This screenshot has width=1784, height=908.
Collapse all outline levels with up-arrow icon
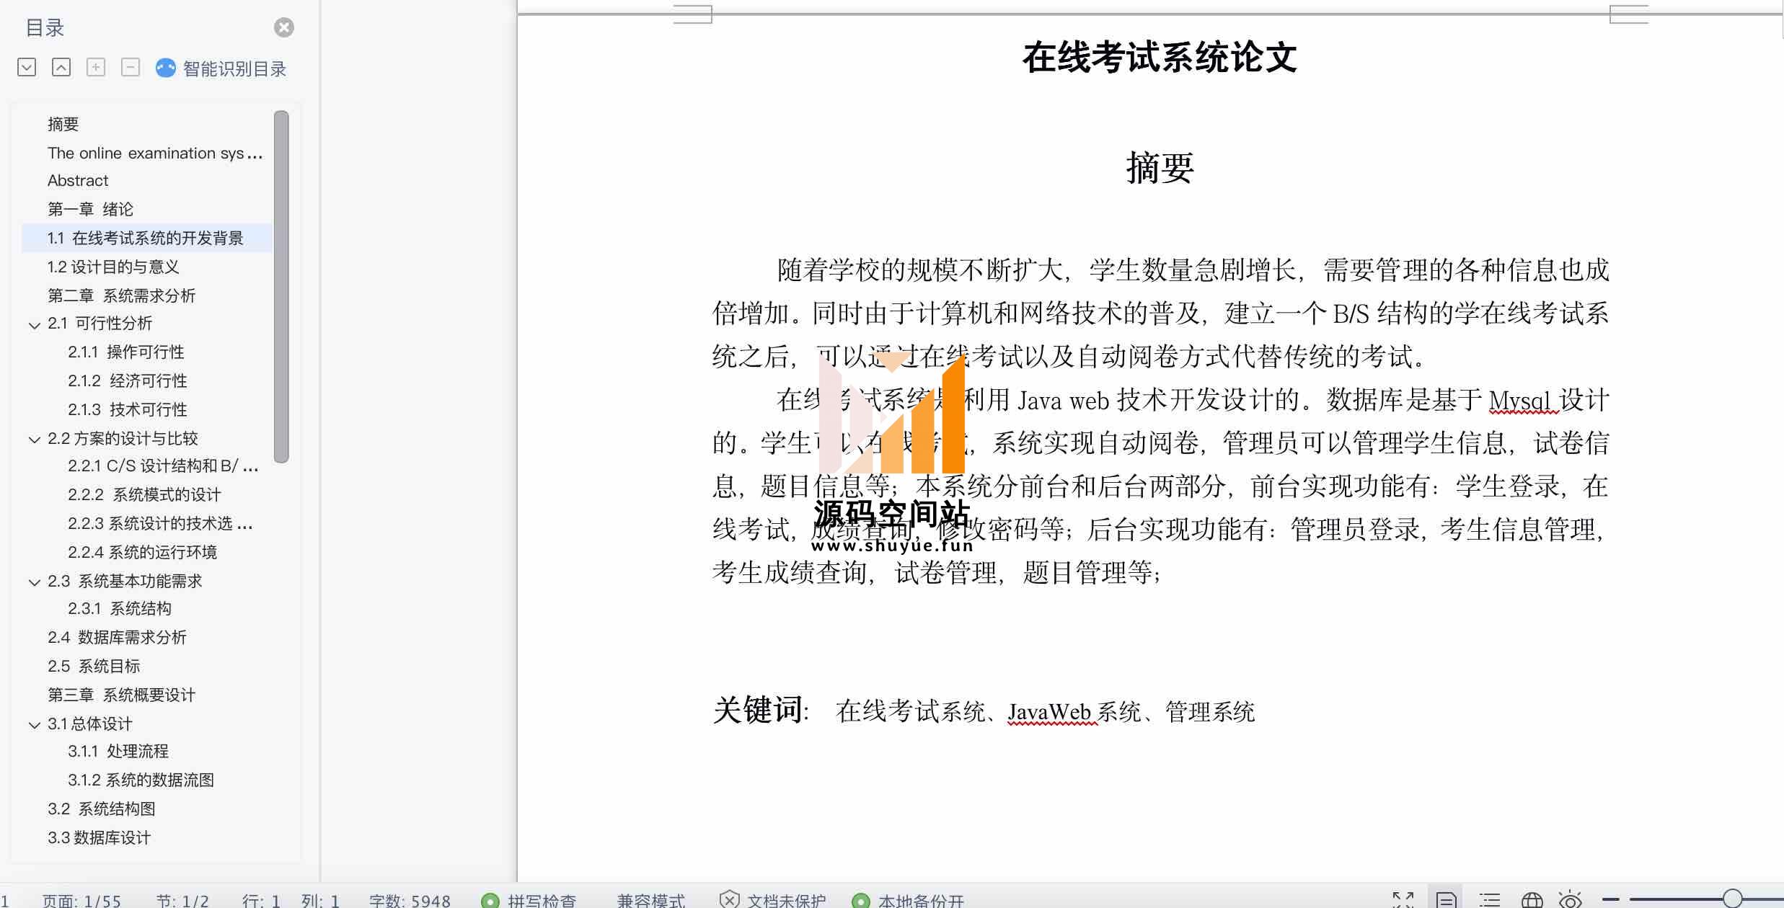[61, 68]
